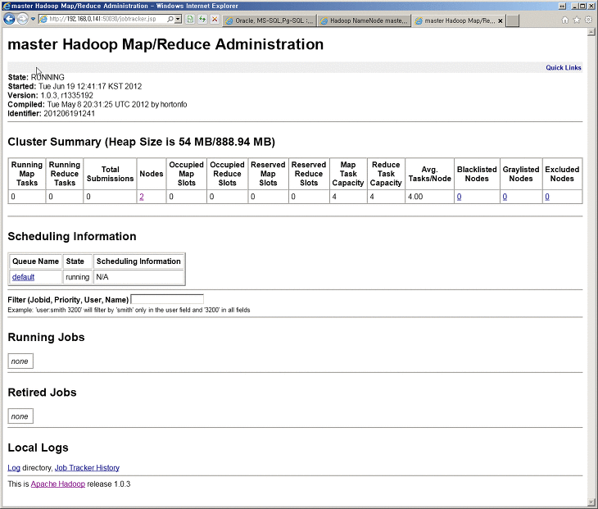This screenshot has width=598, height=509.
Task: Click into the job Filter text field
Action: [167, 300]
